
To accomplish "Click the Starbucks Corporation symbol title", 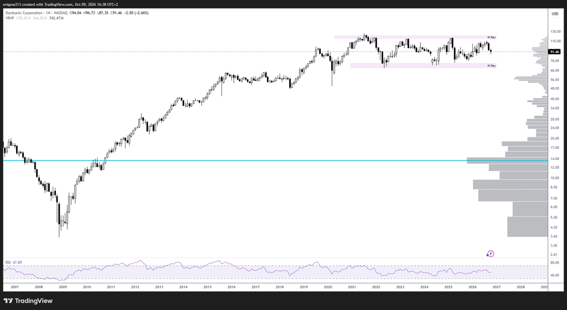I will point(23,13).
